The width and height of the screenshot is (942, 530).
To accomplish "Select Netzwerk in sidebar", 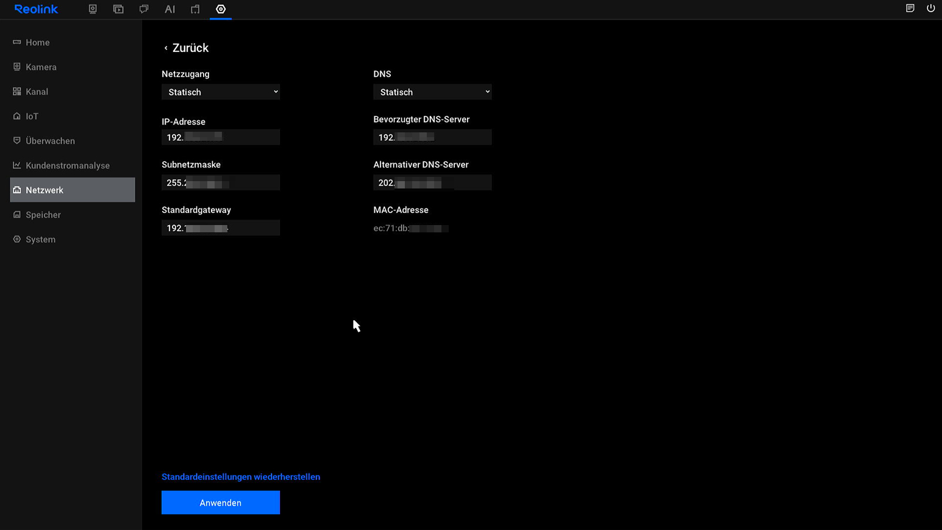I will coord(73,190).
